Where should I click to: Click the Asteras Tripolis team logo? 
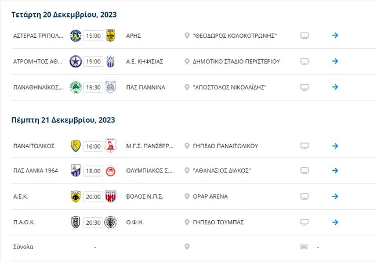[x=75, y=35]
